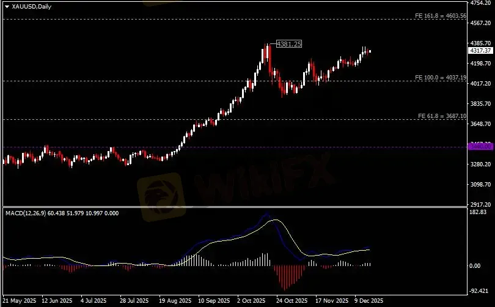
Task: Click the 182.83 MACD scale value
Action: tap(479, 212)
